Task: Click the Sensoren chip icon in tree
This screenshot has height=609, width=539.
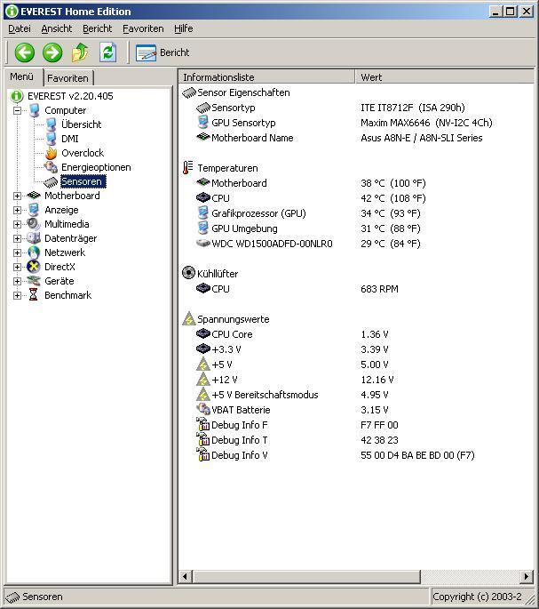Action: [x=51, y=181]
